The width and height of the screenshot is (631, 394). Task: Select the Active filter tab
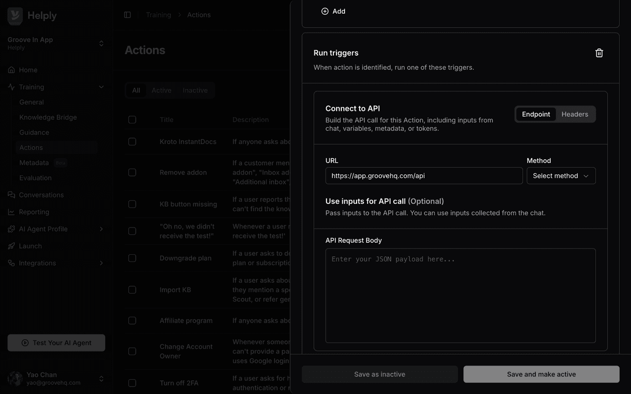tap(161, 90)
